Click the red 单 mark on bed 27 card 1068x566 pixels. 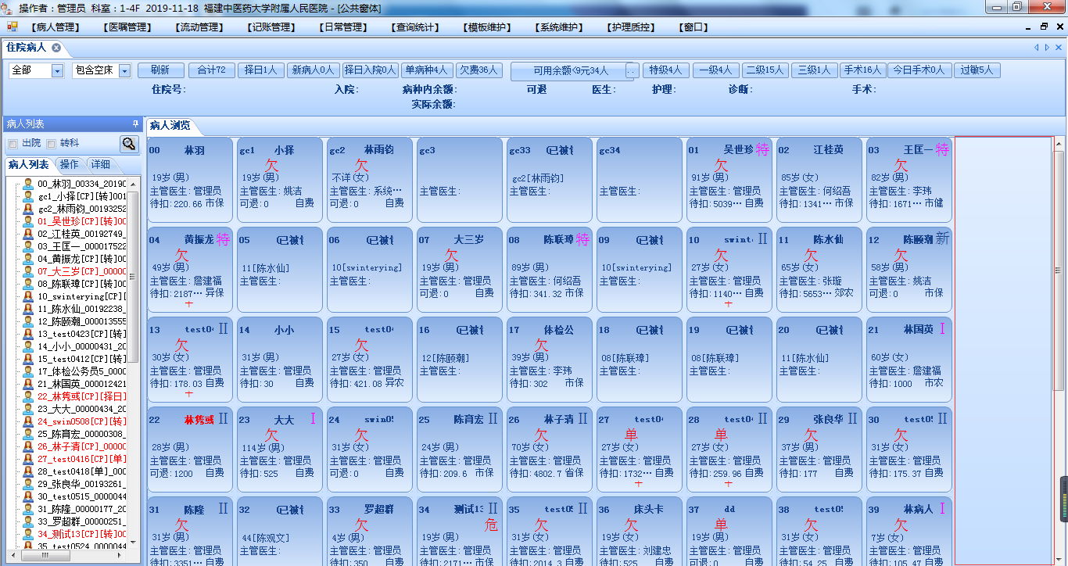tap(632, 435)
